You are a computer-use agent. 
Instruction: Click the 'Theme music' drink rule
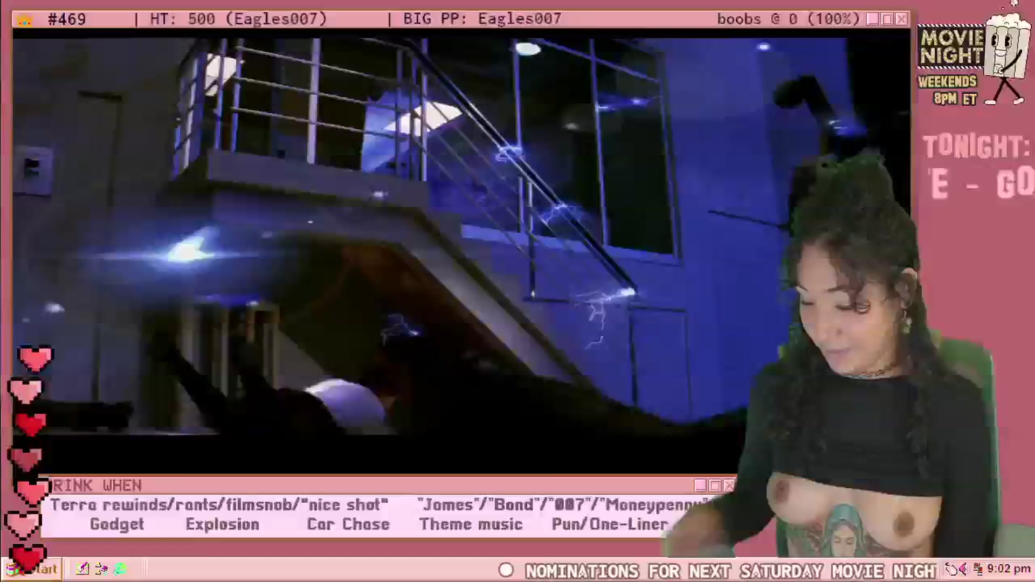click(x=471, y=524)
